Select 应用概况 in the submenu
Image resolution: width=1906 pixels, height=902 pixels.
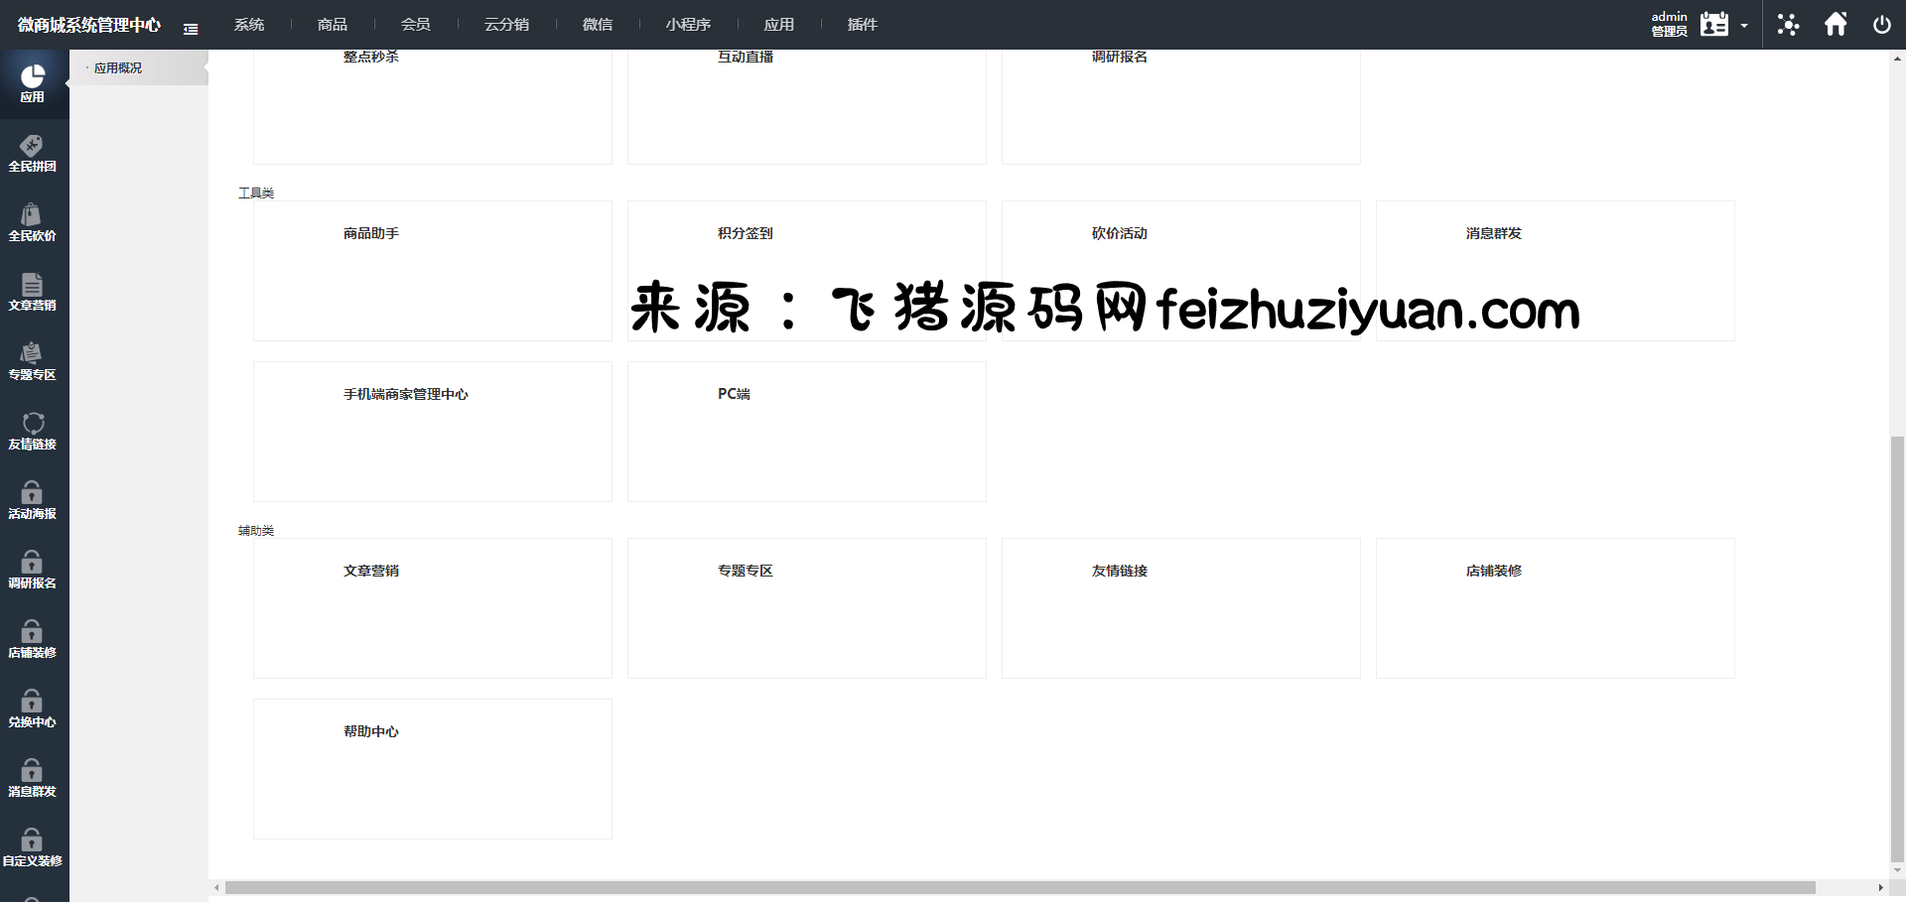click(118, 68)
